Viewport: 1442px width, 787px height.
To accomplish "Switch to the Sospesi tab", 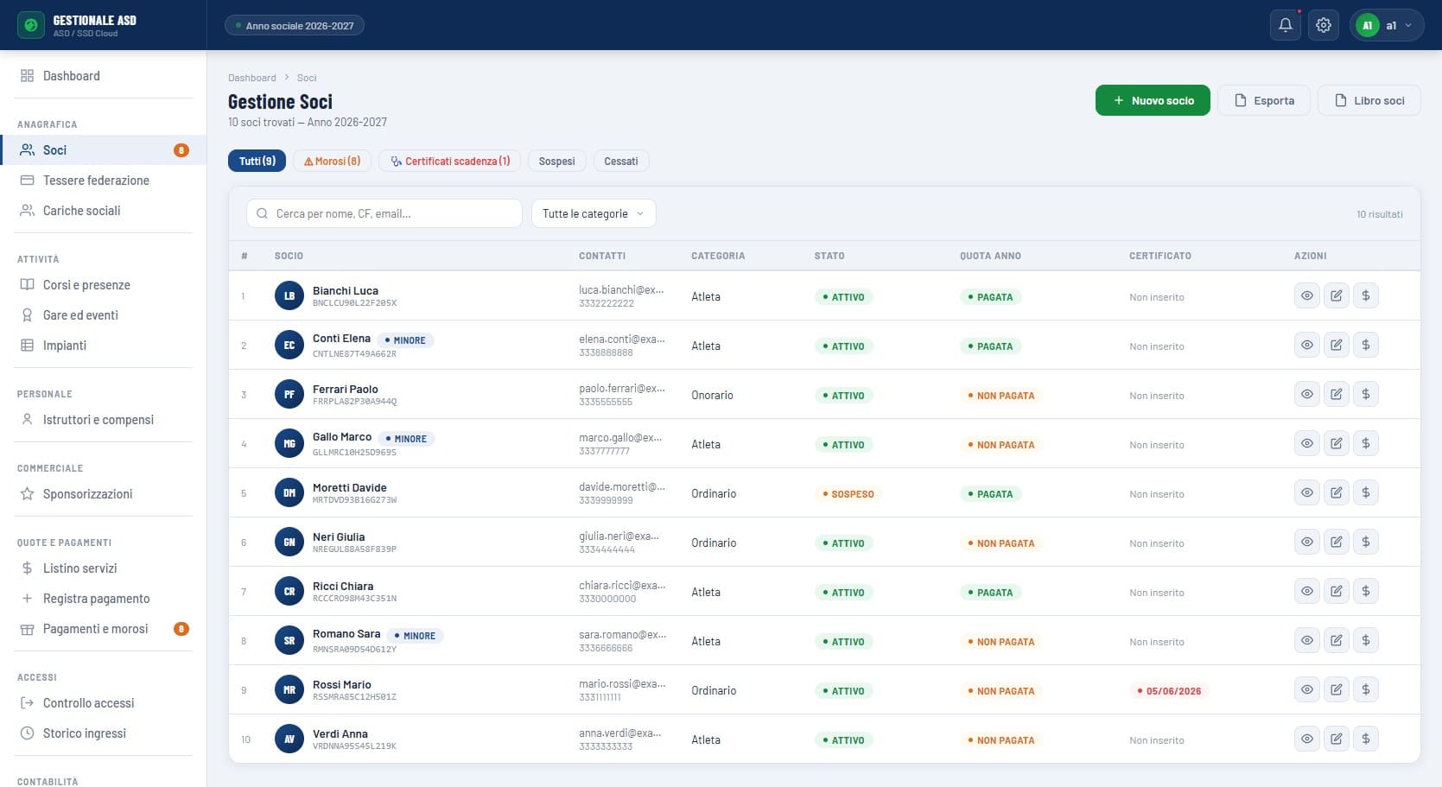I will (557, 161).
